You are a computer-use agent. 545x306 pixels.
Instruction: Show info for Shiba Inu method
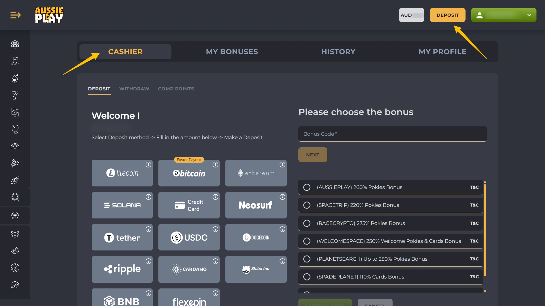282,261
